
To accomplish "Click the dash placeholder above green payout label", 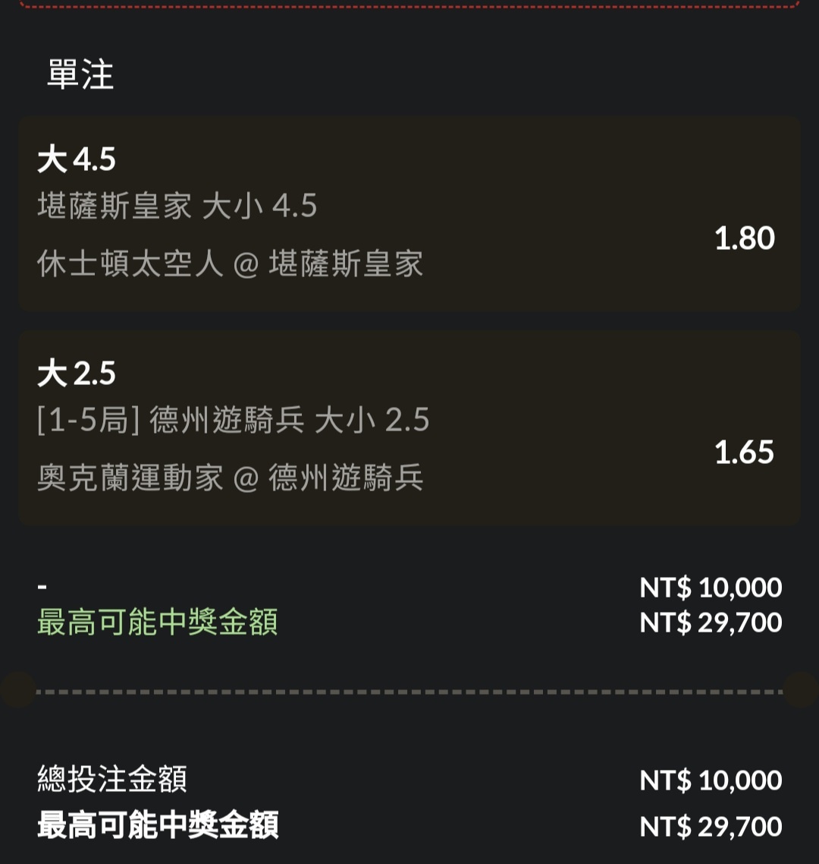I will click(42, 588).
